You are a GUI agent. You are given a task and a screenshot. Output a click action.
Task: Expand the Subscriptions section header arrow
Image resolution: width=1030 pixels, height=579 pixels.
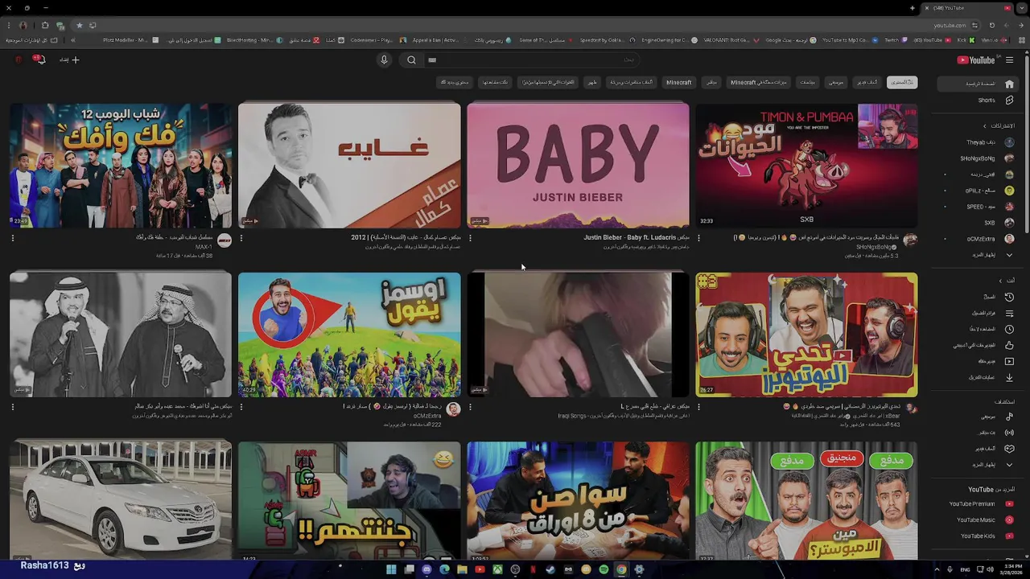pyautogui.click(x=984, y=125)
